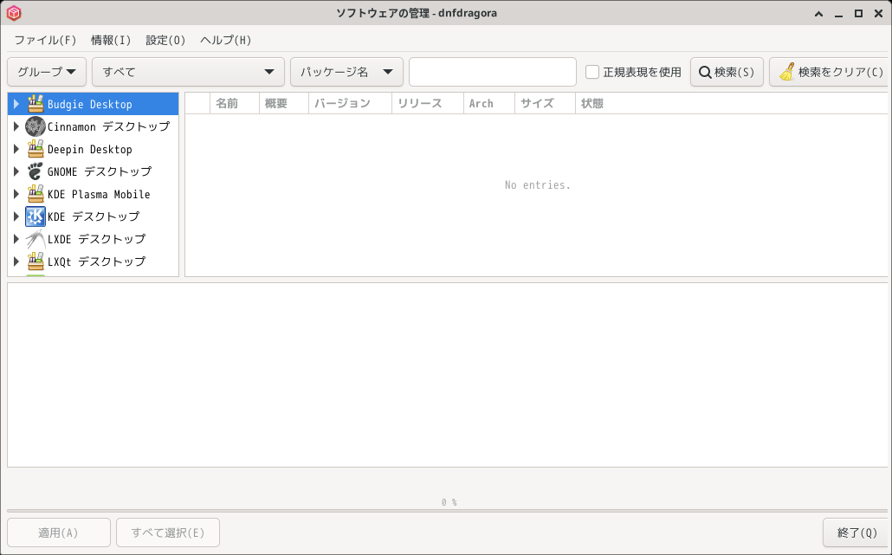Select the Deepin Desktop row
The width and height of the screenshot is (892, 555).
(x=94, y=149)
